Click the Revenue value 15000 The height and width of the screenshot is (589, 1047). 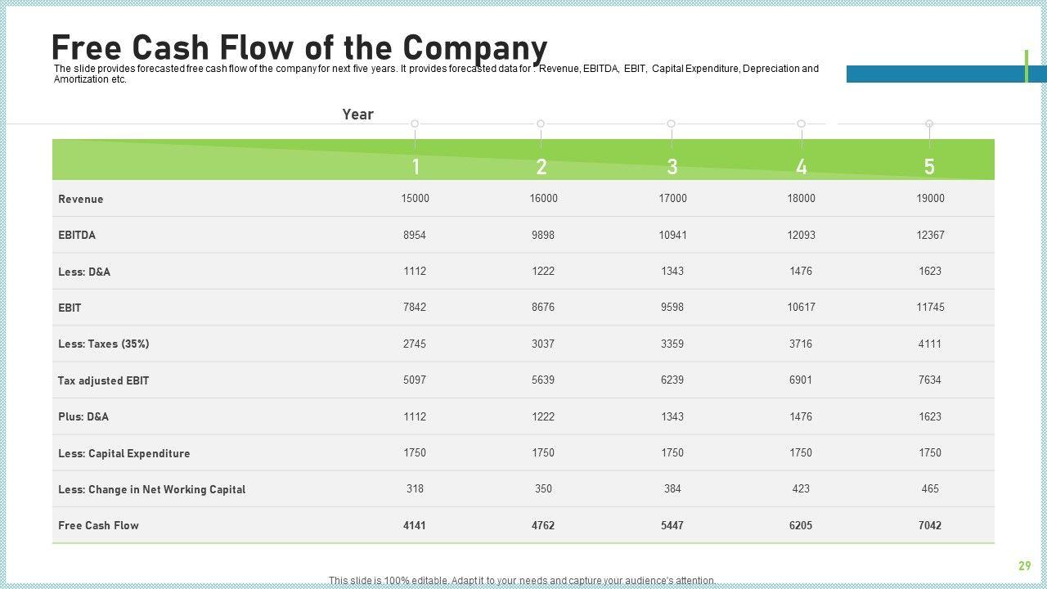click(415, 198)
